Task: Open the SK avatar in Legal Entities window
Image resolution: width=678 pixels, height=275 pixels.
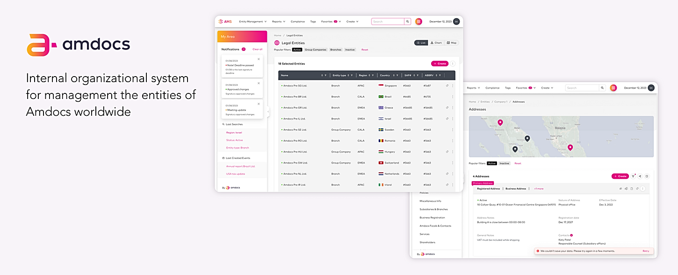Action: (x=456, y=21)
